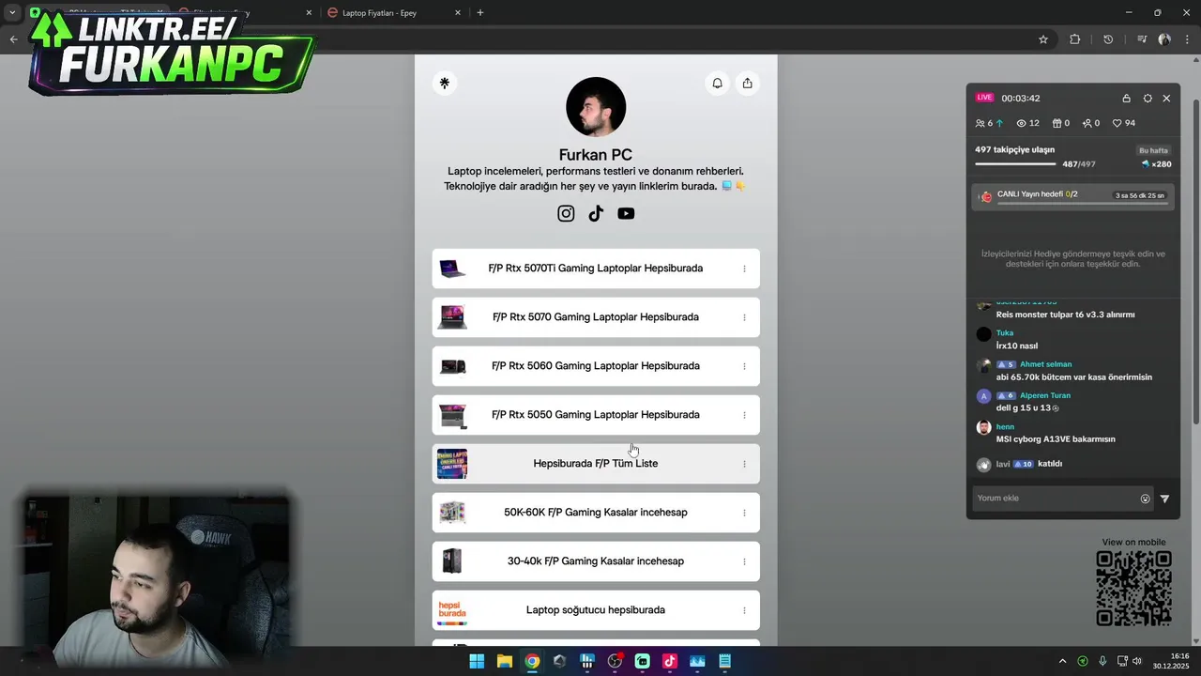
Task: Click the 497 takipçiye ulaşın progress bar
Action: pos(1015,164)
